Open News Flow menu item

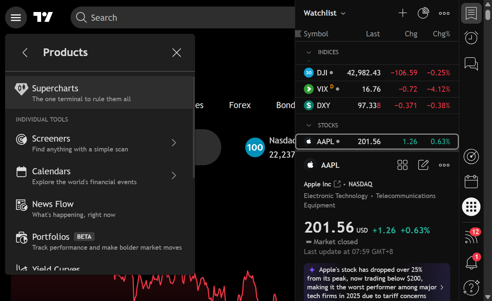tap(99, 209)
